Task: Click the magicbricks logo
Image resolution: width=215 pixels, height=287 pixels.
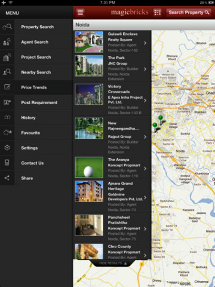Action: (129, 12)
